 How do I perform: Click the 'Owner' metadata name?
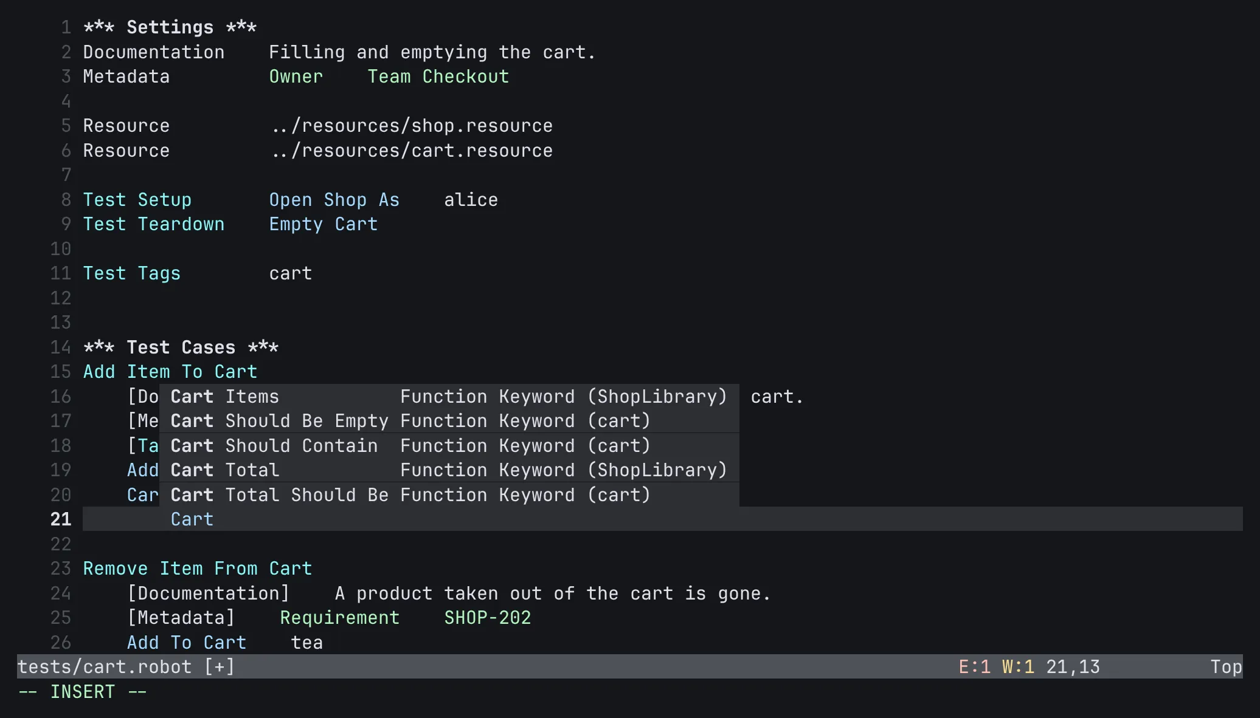point(296,77)
